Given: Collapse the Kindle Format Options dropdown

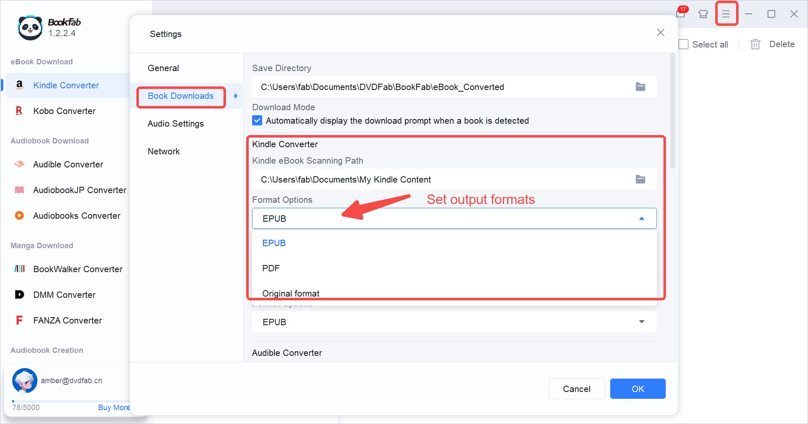Looking at the screenshot, I should (x=641, y=218).
